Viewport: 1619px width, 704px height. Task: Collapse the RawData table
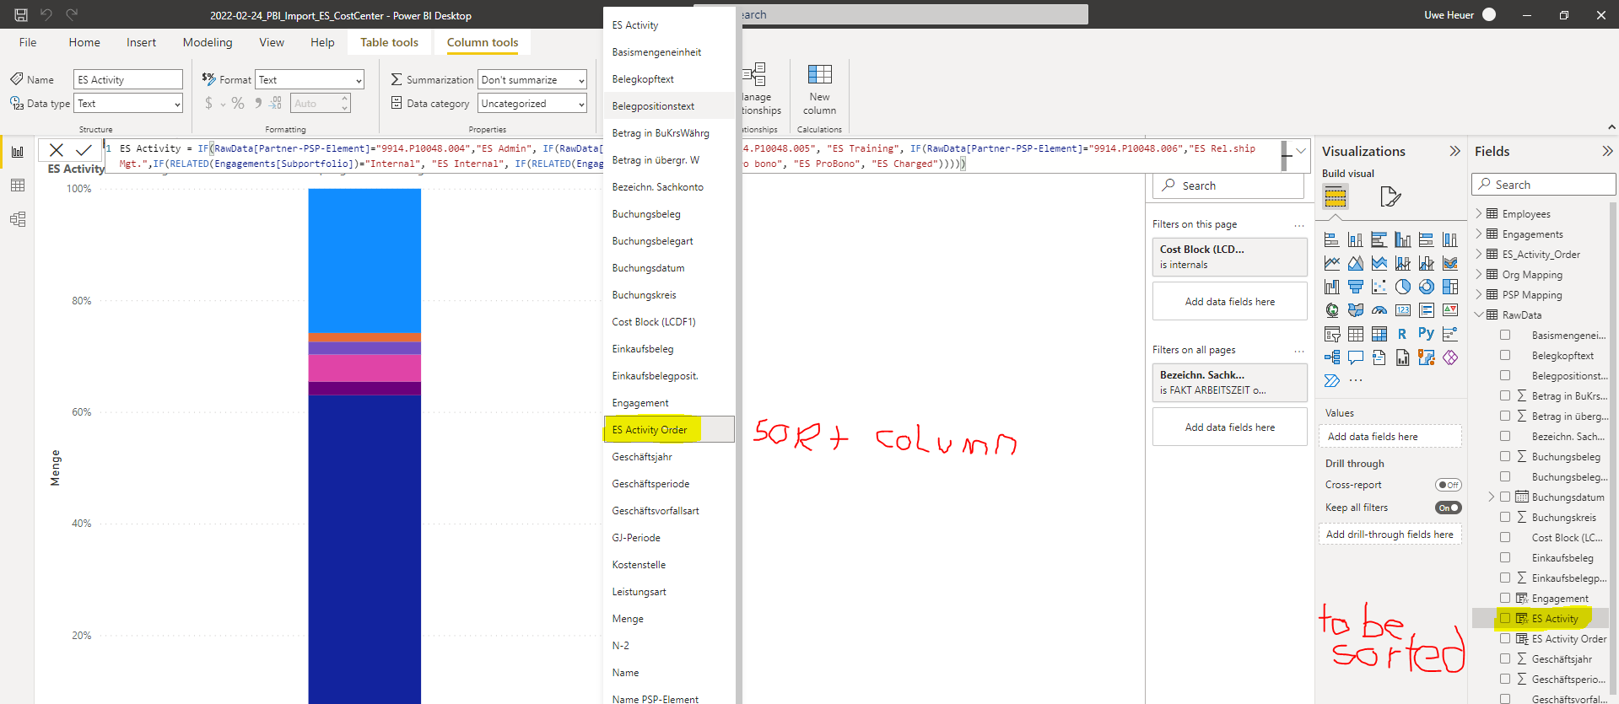point(1479,315)
